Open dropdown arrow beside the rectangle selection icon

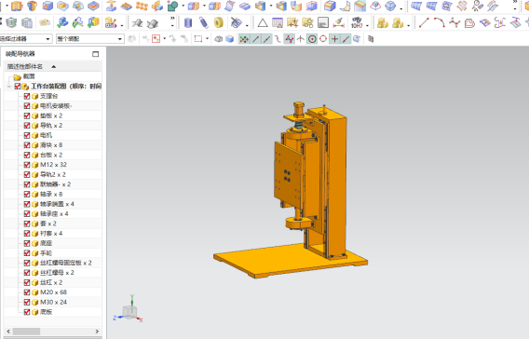[x=207, y=39]
